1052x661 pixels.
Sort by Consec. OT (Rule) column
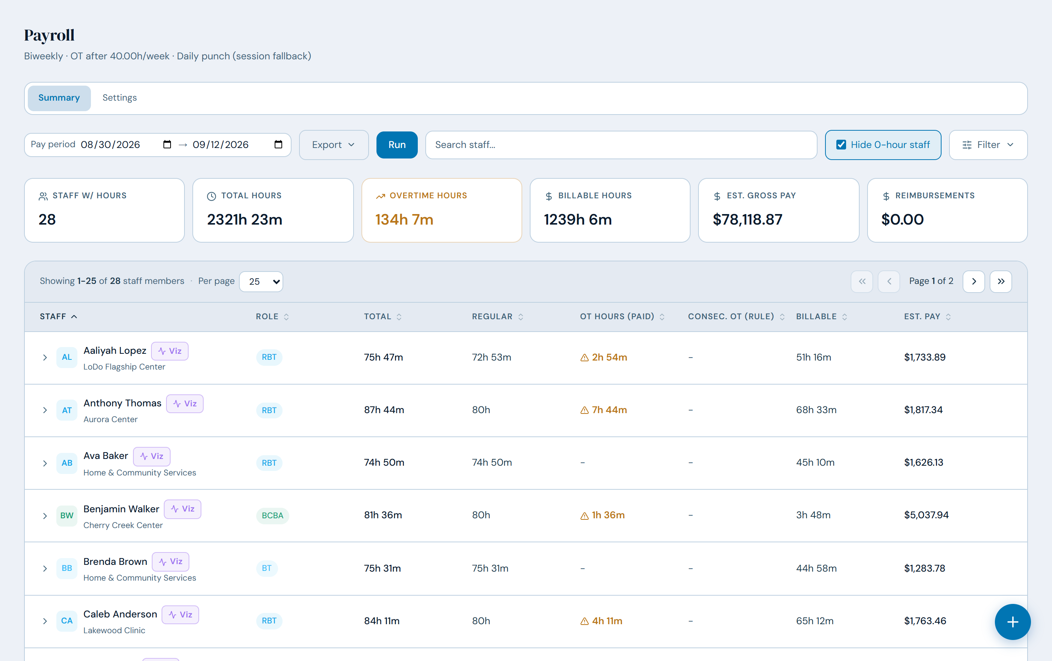click(736, 317)
